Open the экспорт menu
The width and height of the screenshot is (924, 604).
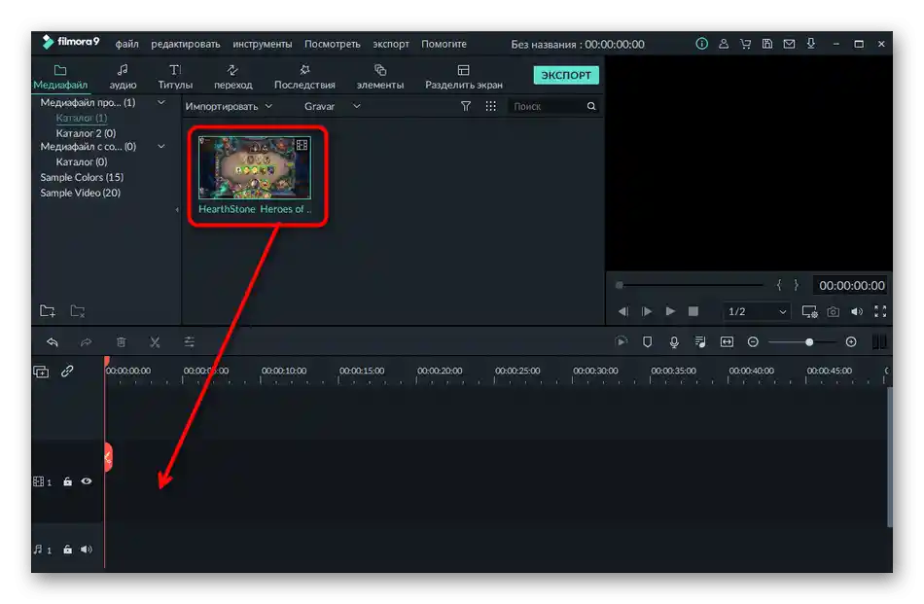click(x=391, y=44)
